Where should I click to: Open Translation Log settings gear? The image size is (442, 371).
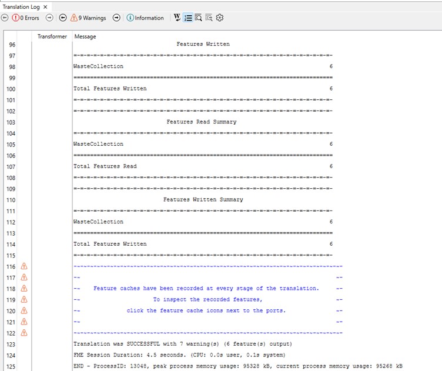[x=220, y=18]
